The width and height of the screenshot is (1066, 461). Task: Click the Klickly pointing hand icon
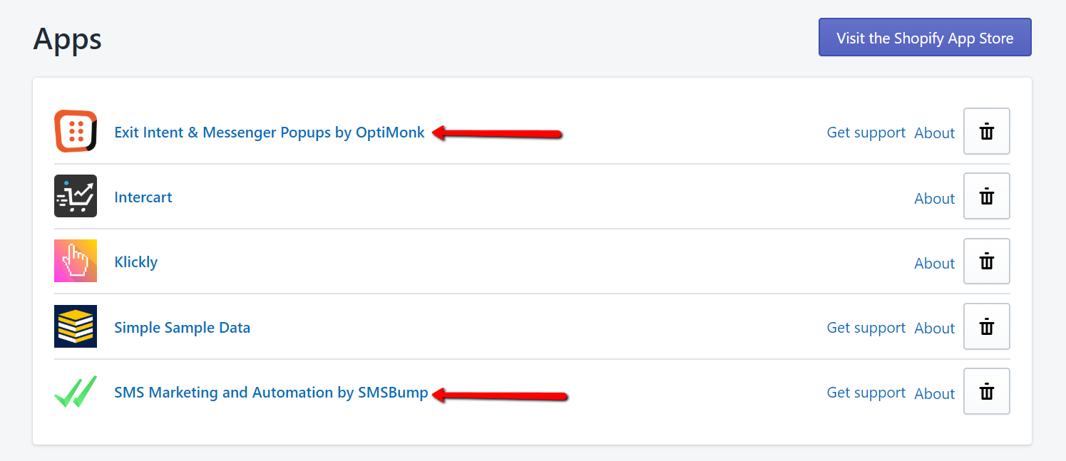76,261
